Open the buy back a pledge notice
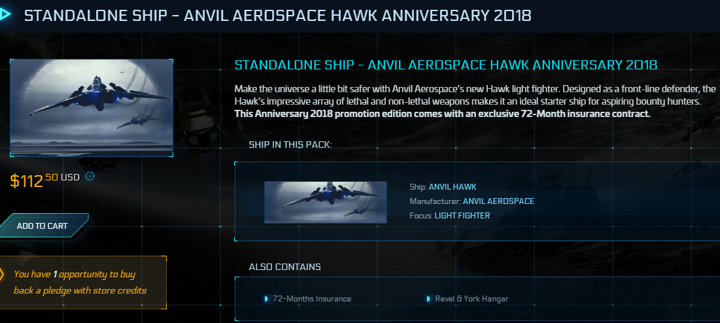Viewport: 720px width, 323px height. click(x=80, y=282)
